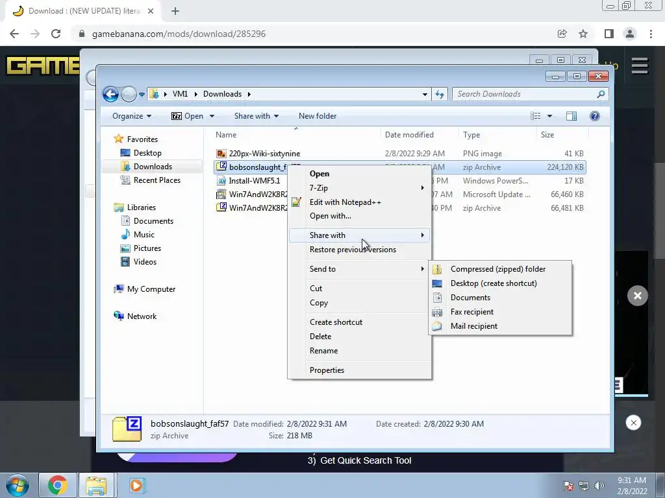Open the address bar history dropdown
Image resolution: width=665 pixels, height=498 pixels.
point(425,95)
